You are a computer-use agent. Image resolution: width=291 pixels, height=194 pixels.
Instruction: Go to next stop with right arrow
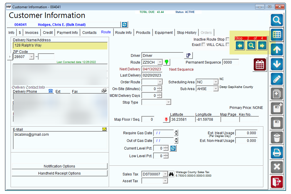pyautogui.click(x=262, y=46)
